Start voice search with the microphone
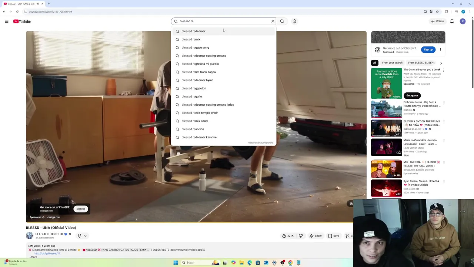474x267 pixels. (294, 22)
